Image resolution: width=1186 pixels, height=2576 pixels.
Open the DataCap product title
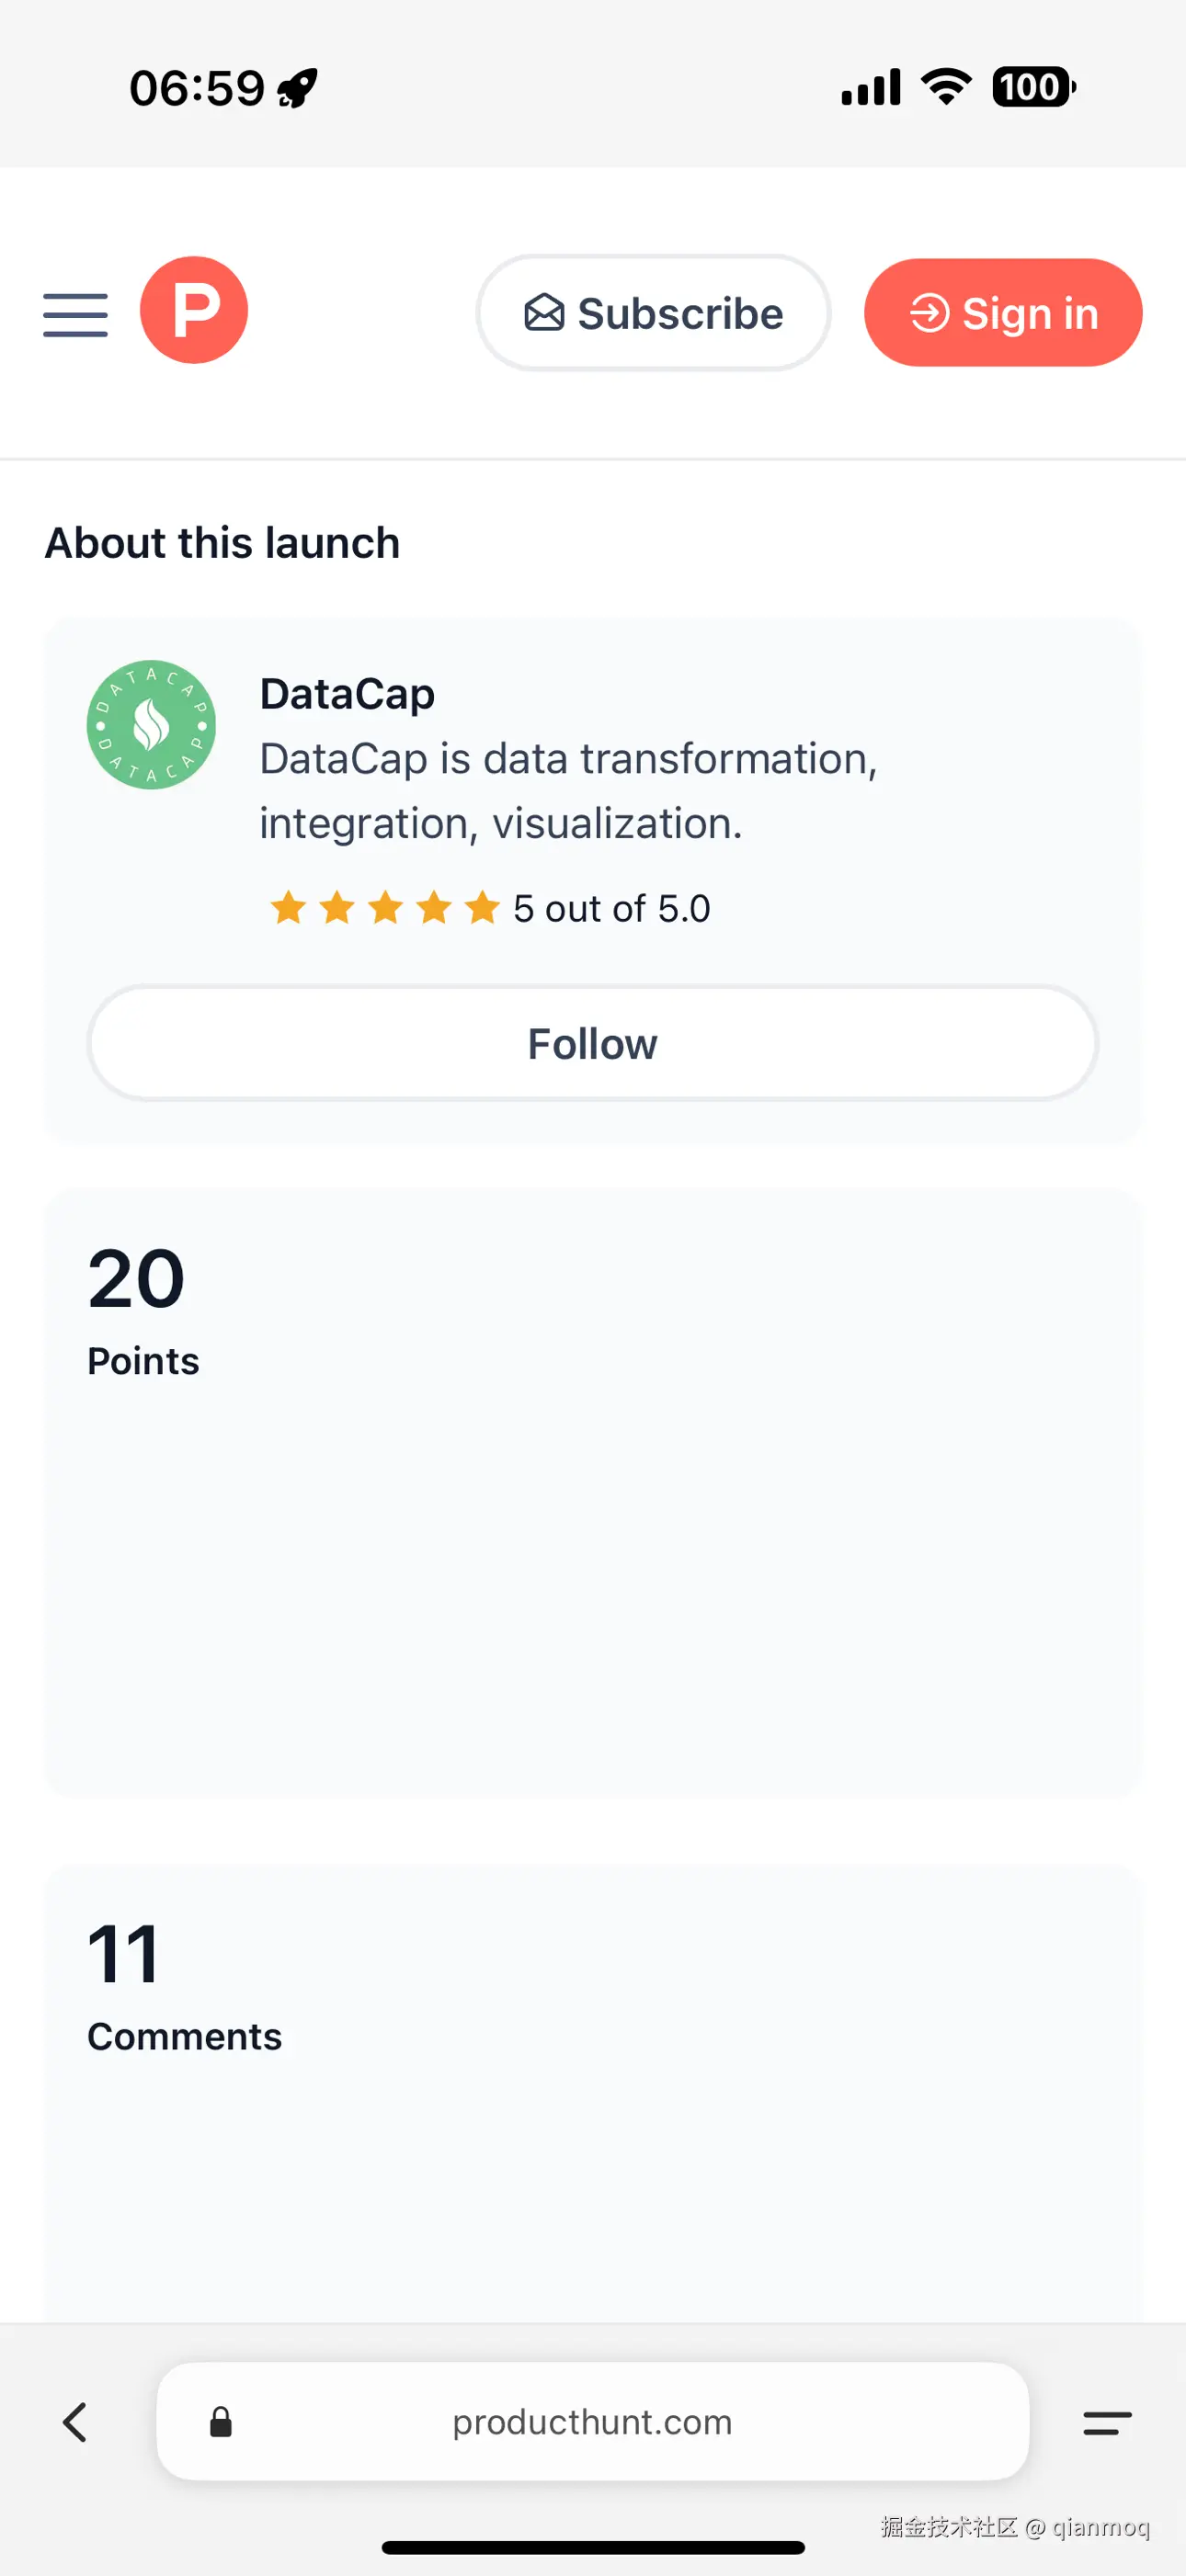pos(347,694)
